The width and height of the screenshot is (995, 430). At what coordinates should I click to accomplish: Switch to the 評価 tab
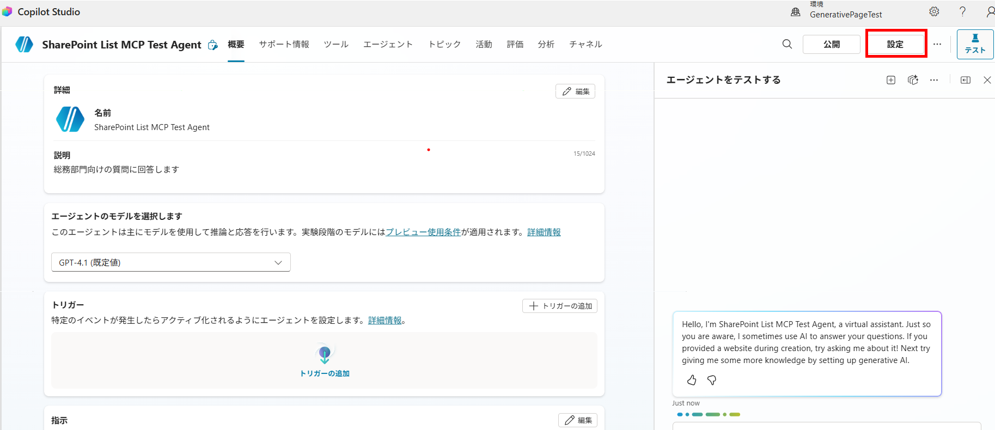(x=515, y=44)
